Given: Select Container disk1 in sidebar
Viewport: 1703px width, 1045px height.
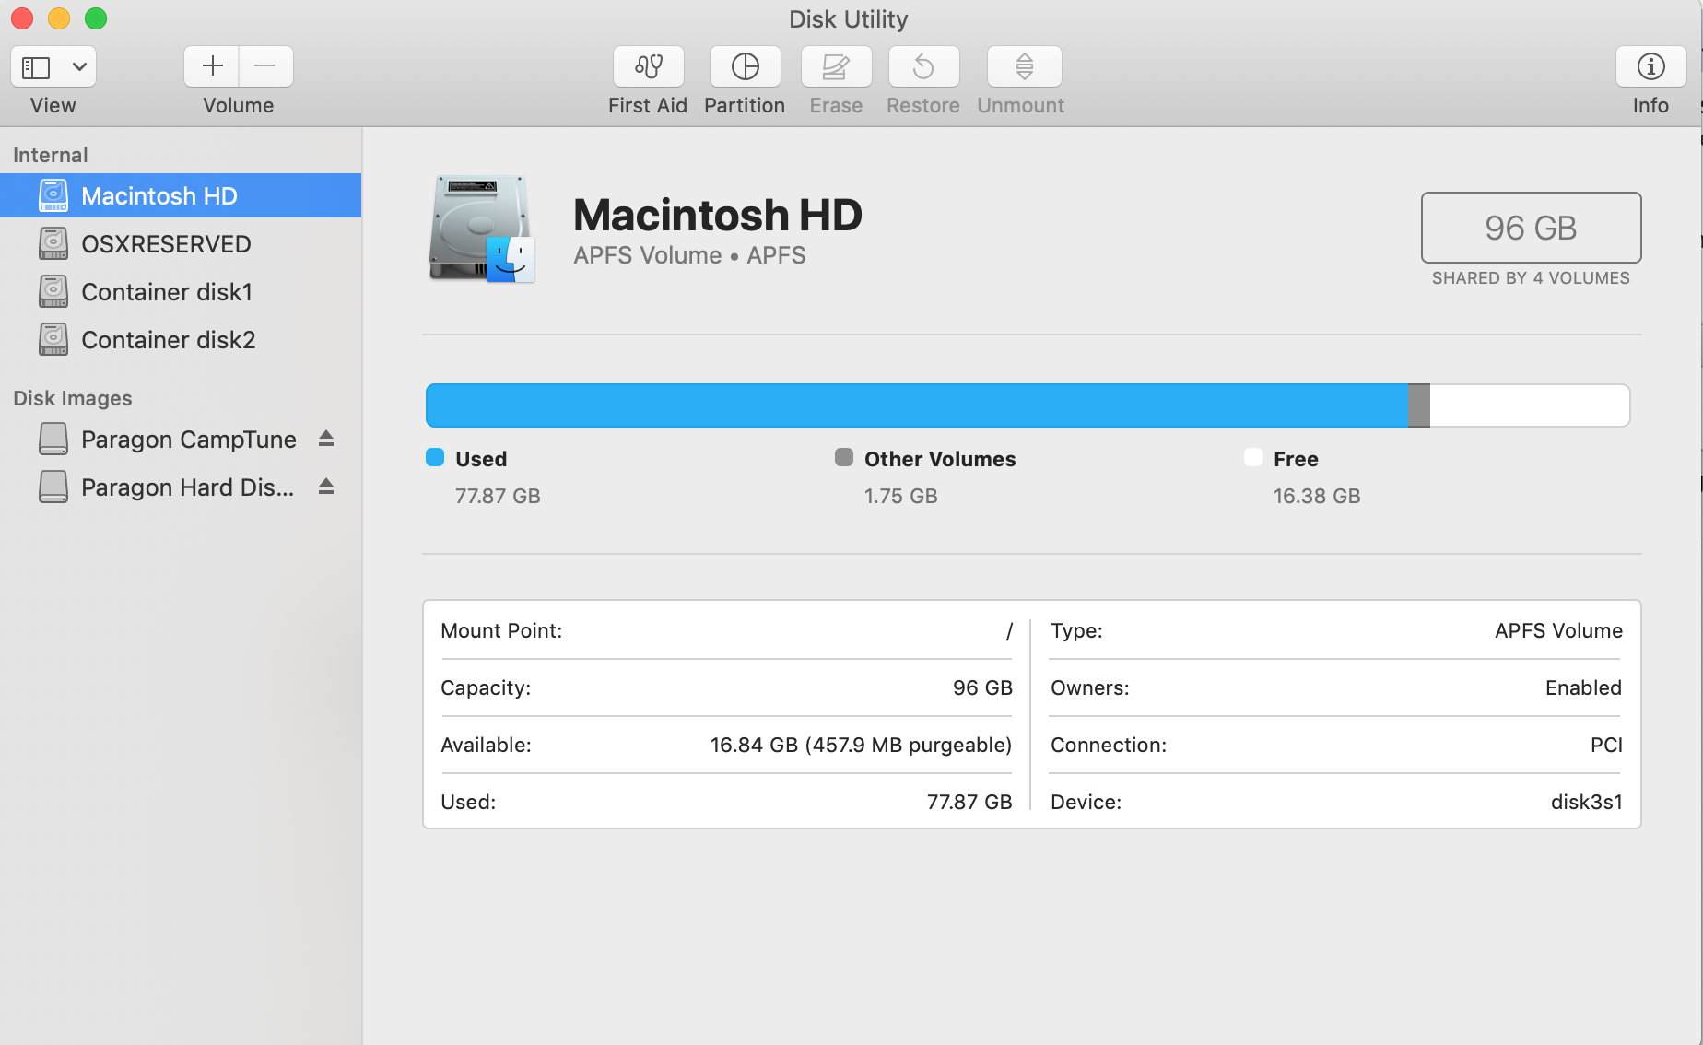Looking at the screenshot, I should click(181, 291).
